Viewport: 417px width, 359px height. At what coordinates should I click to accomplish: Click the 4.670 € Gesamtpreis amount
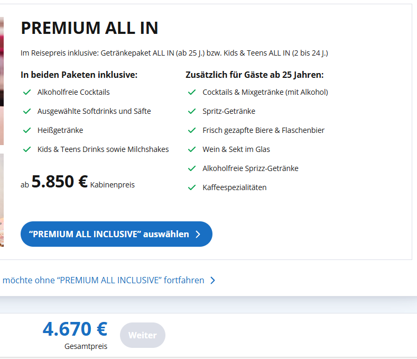click(75, 329)
